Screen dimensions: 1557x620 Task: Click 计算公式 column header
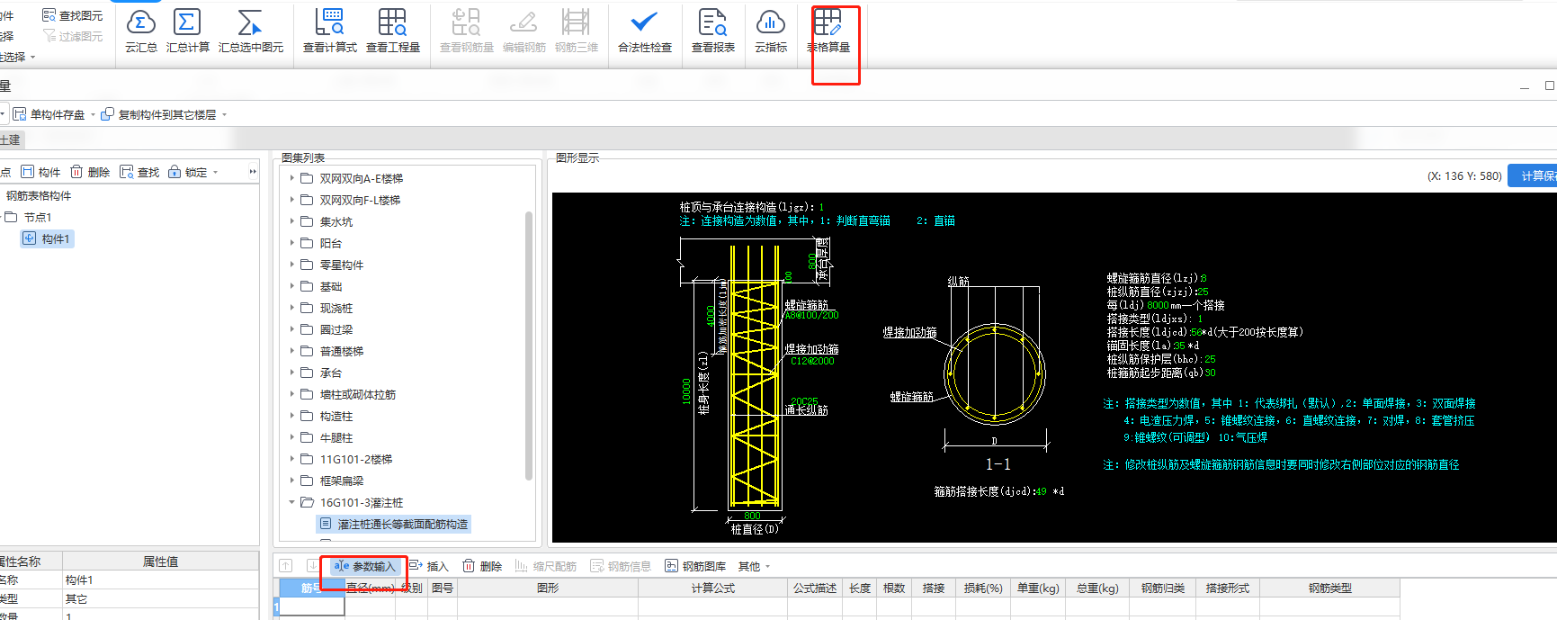(712, 588)
